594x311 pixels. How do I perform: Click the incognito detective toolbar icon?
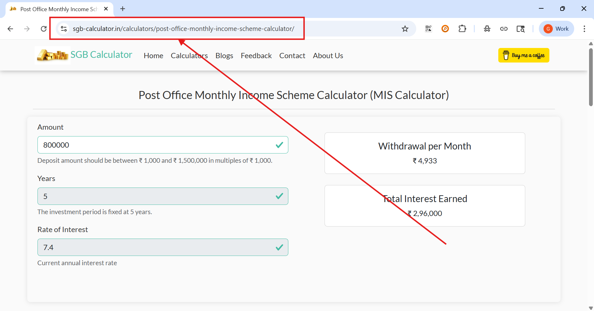pos(487,28)
